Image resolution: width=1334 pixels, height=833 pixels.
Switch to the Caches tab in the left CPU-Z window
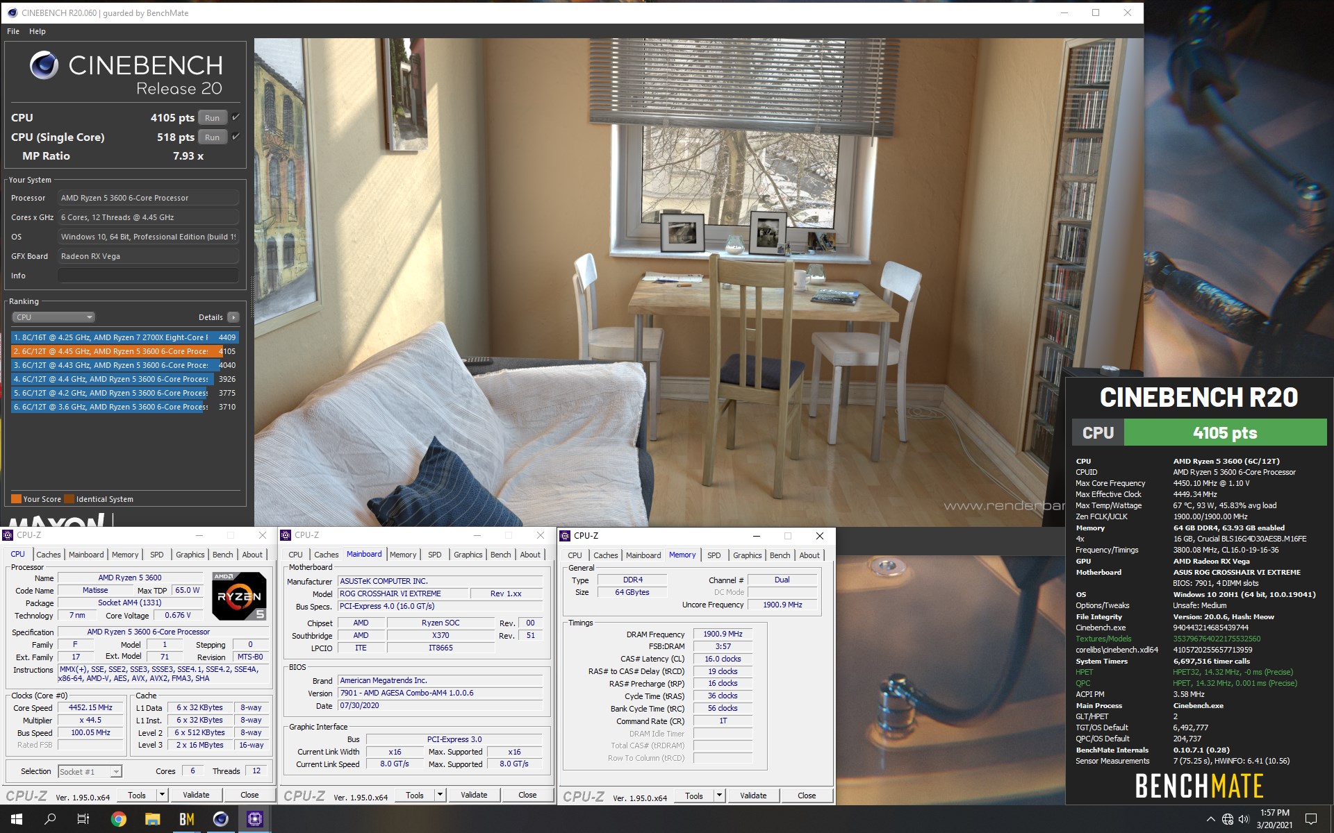tap(49, 555)
